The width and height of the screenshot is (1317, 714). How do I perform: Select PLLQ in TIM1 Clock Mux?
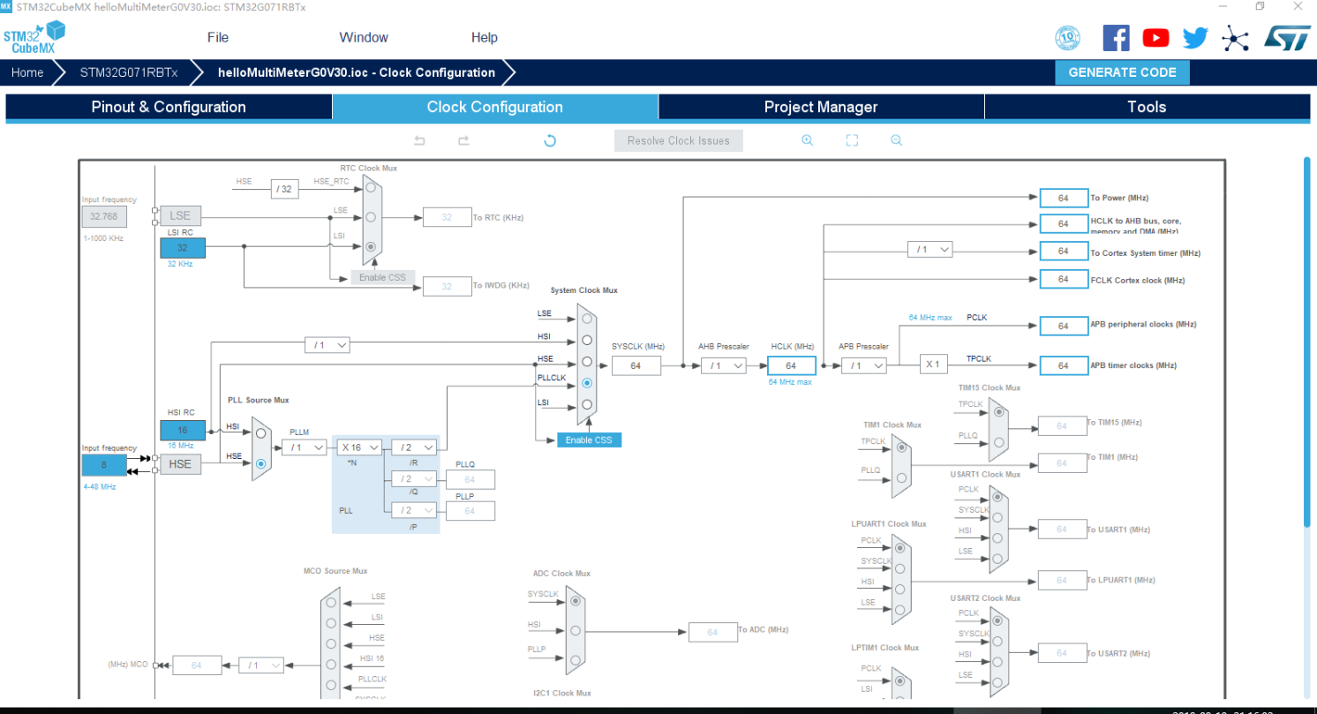point(900,477)
